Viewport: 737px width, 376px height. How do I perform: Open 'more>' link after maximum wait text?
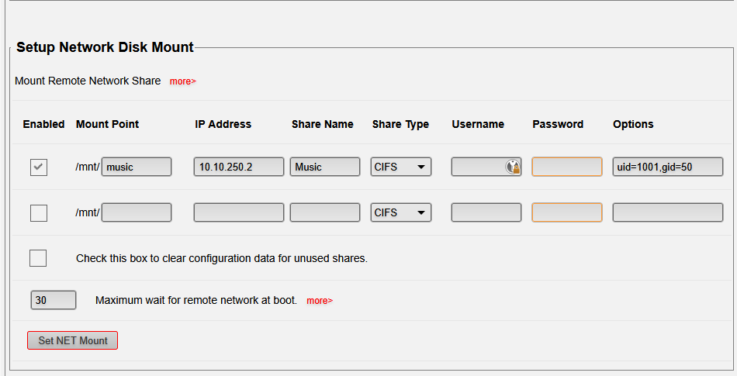point(320,301)
